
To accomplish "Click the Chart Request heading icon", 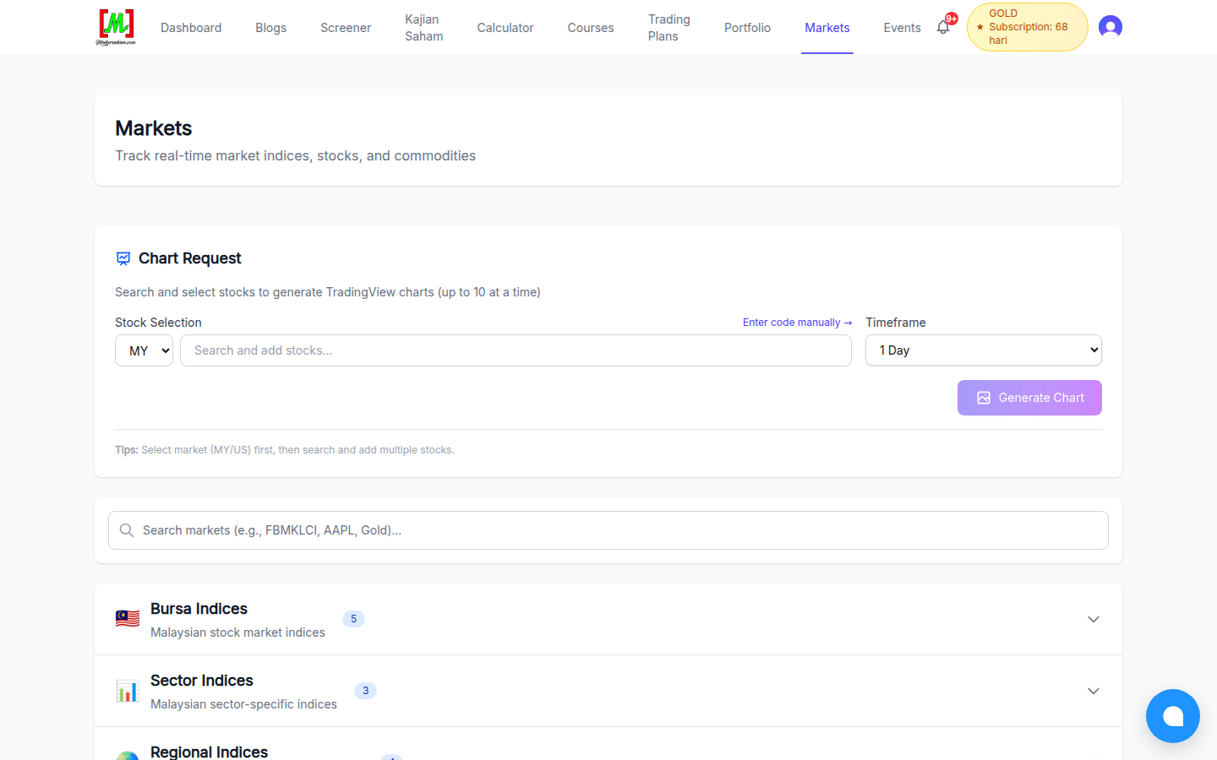I will point(123,258).
